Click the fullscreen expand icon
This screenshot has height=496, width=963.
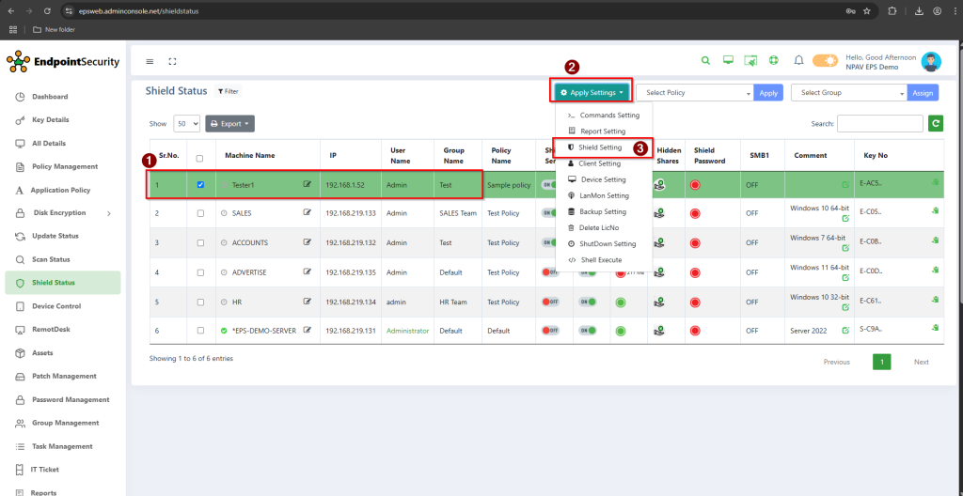[172, 62]
